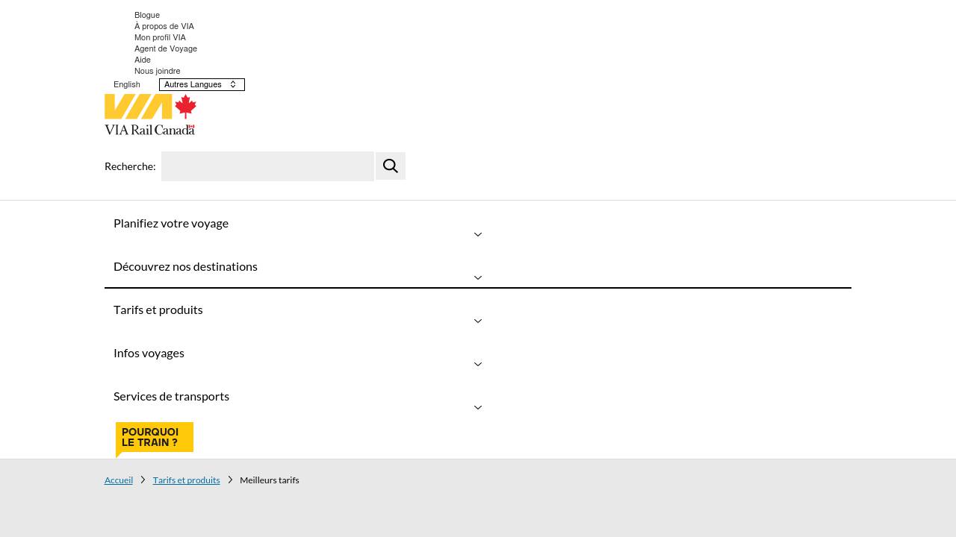The height and width of the screenshot is (537, 956).
Task: Expand Infos voyages chevron
Action: [x=478, y=364]
